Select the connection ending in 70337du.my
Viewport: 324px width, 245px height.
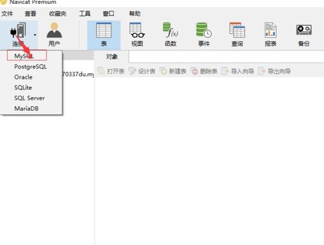[x=78, y=75]
